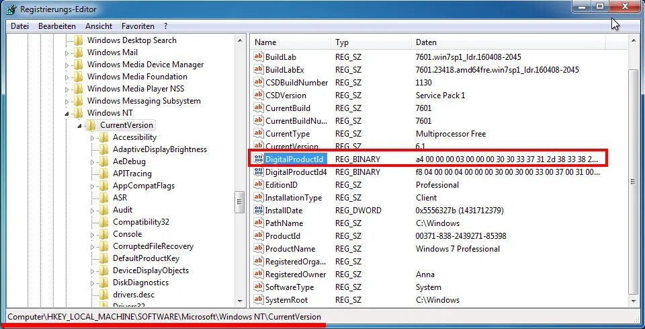Click the Compatibility32 folder icon
Image resolution: width=645 pixels, height=329 pixels.
pyautogui.click(x=103, y=222)
